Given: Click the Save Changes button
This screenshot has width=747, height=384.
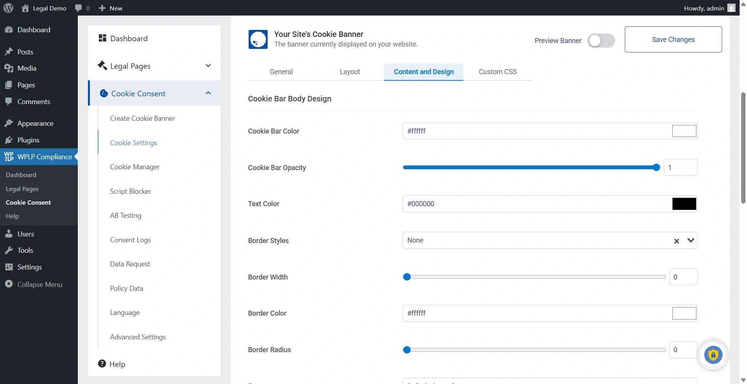Looking at the screenshot, I should pos(673,40).
